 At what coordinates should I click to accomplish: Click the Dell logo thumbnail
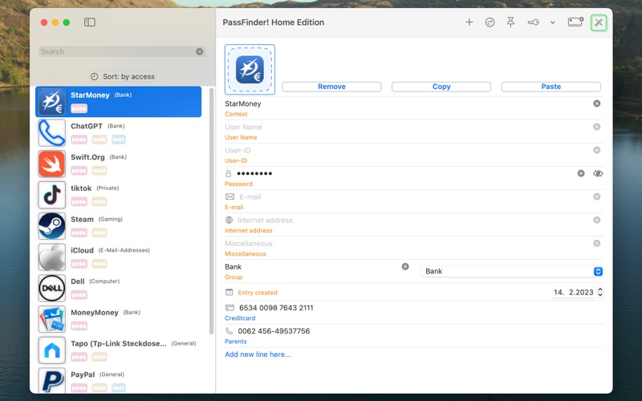[52, 288]
